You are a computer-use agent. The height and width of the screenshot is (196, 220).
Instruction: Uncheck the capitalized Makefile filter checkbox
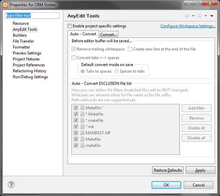click(x=76, y=139)
